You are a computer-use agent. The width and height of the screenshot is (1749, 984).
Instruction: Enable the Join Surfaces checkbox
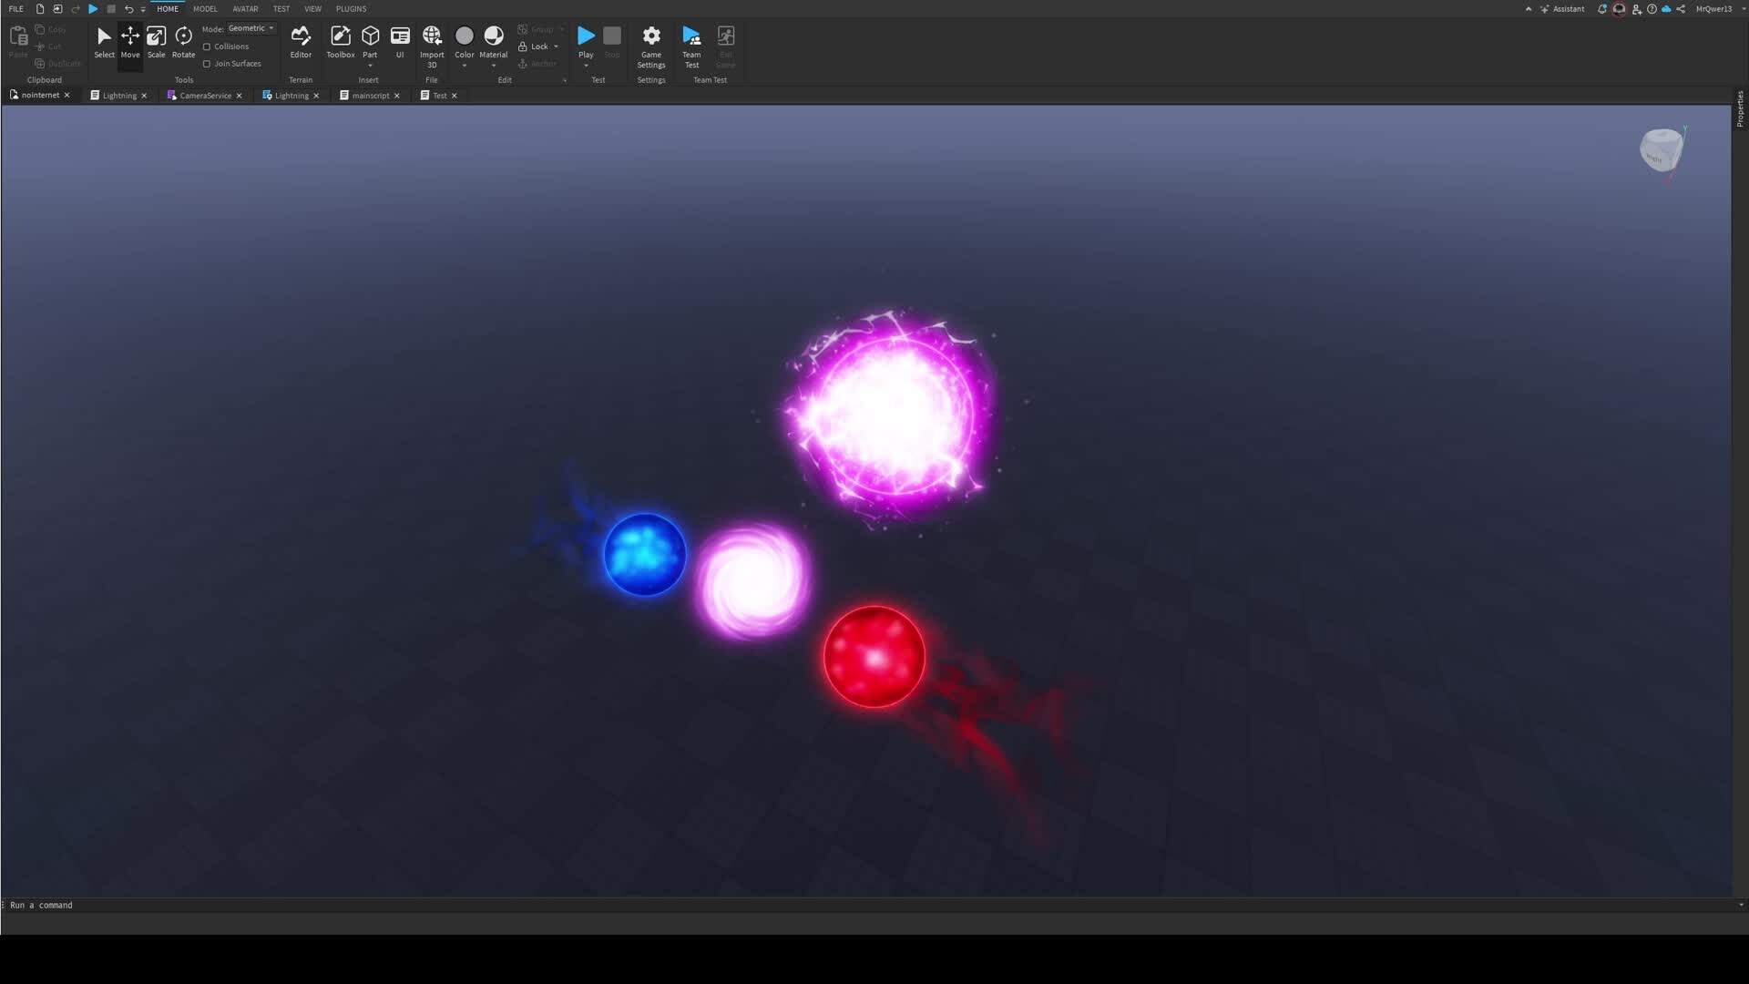(x=207, y=64)
